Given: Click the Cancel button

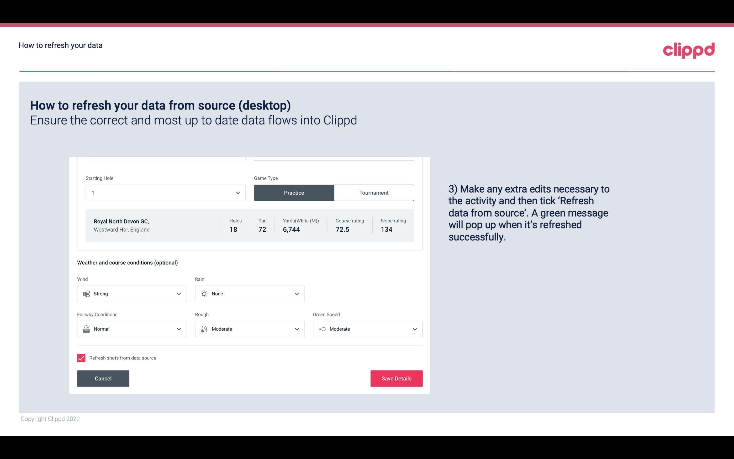Looking at the screenshot, I should (103, 378).
